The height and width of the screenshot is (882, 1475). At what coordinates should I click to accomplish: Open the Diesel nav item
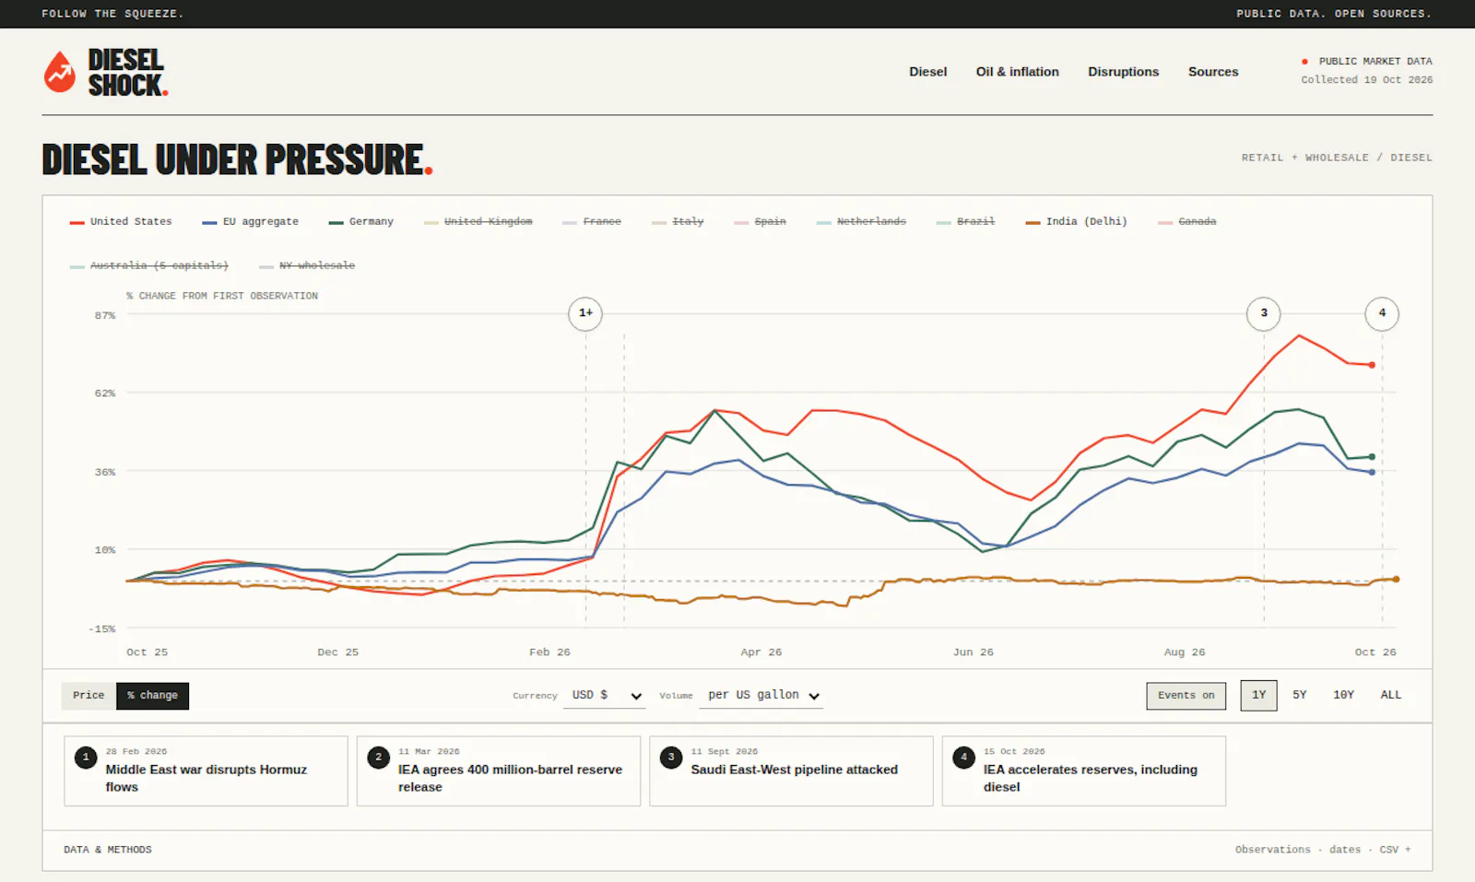927,72
